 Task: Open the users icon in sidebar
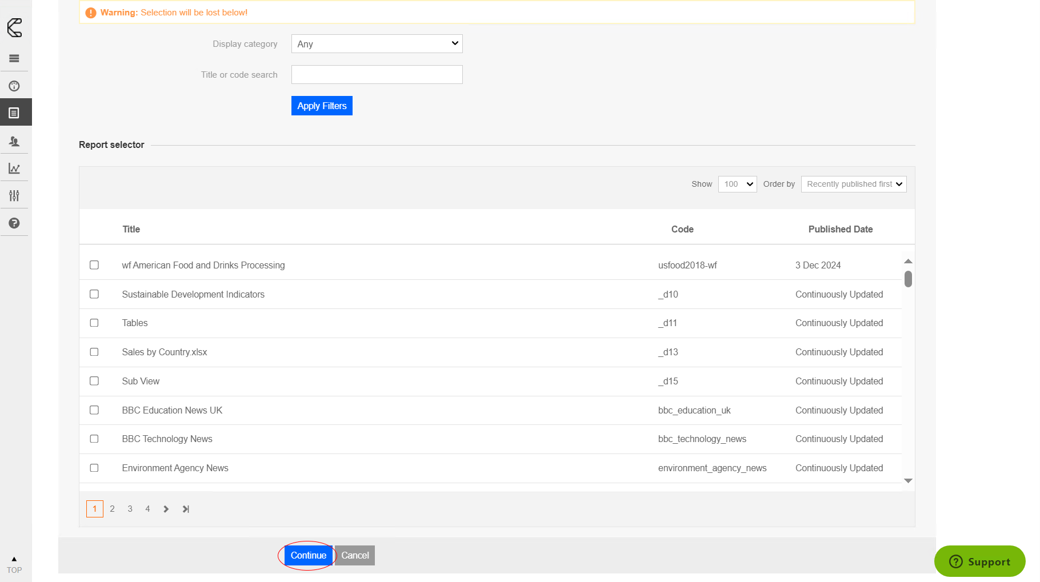click(14, 141)
